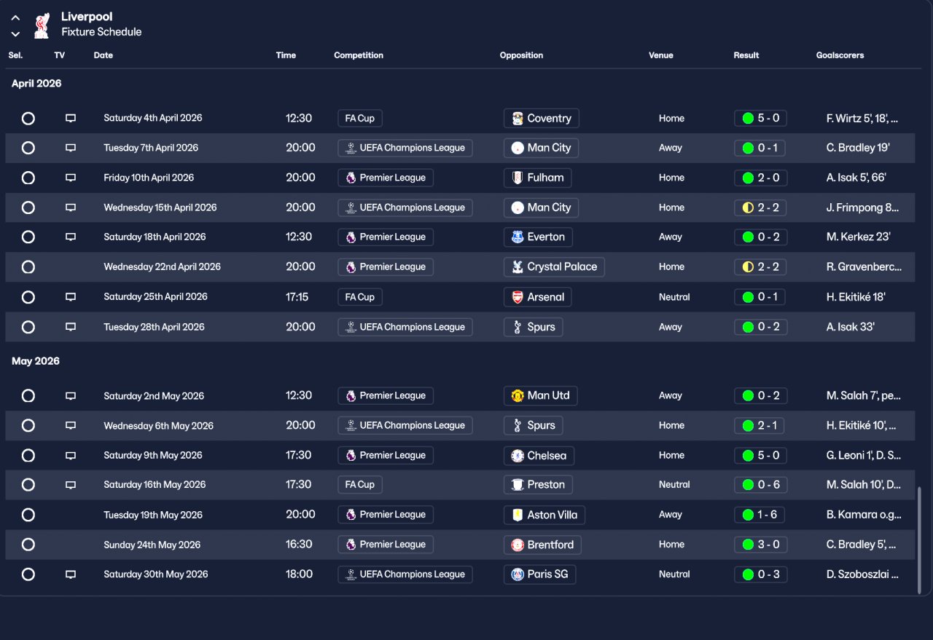The width and height of the screenshot is (933, 640).
Task: Click the TV icon for Fulham fixture
Action: 71,178
